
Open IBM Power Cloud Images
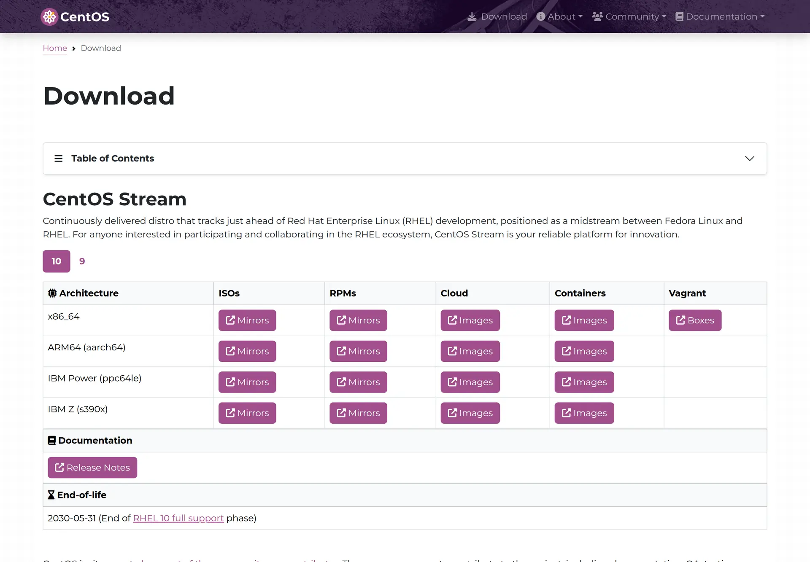[470, 382]
